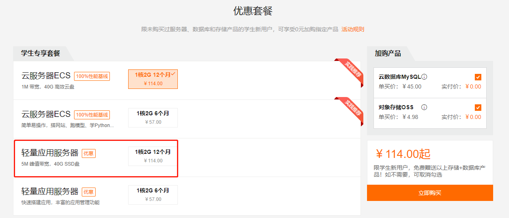
Task: Uncheck the 对象存储OSS add-on checkbox
Action: [478, 108]
